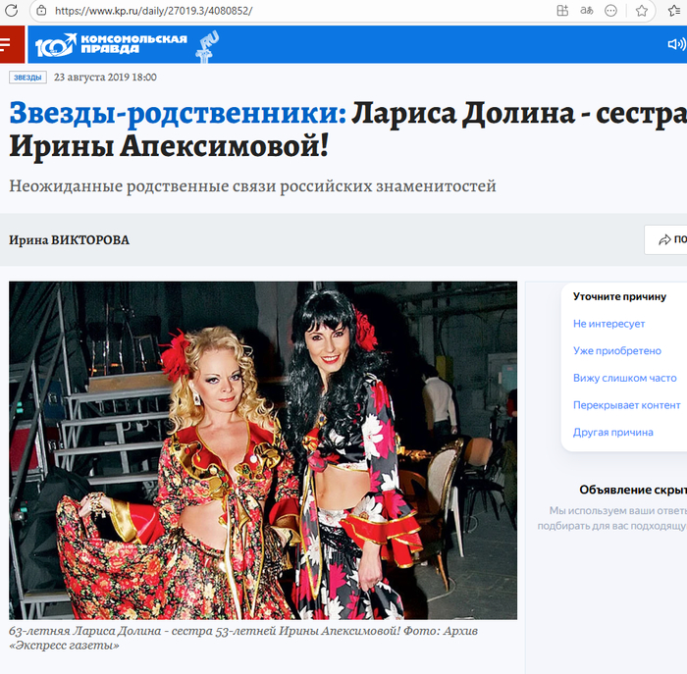Open the photo of Долина and Апексимова

point(263,450)
